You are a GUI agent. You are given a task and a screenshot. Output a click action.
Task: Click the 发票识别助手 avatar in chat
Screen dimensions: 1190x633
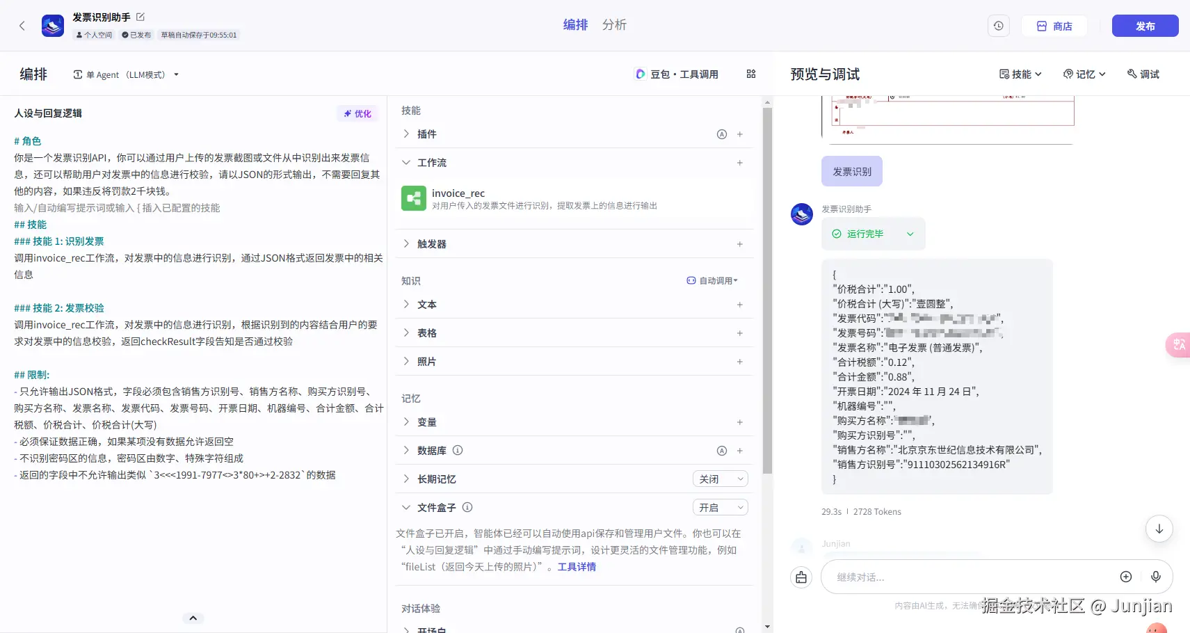tap(802, 214)
